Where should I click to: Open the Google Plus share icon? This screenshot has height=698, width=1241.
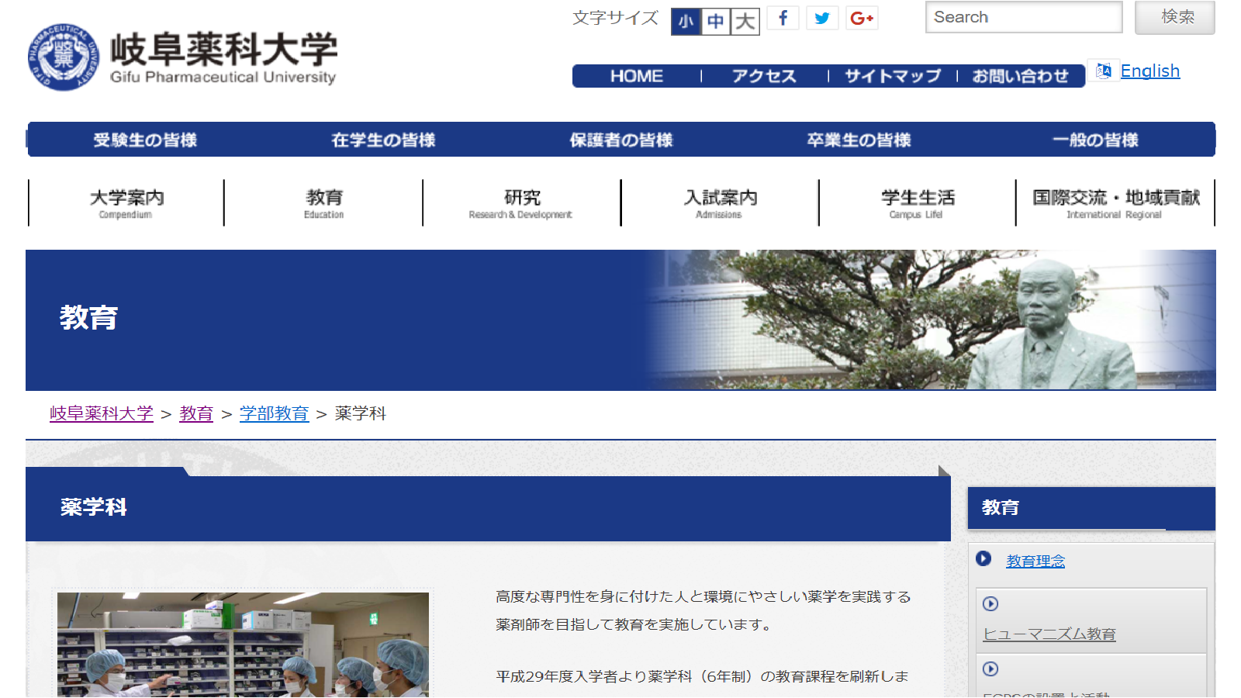click(862, 18)
